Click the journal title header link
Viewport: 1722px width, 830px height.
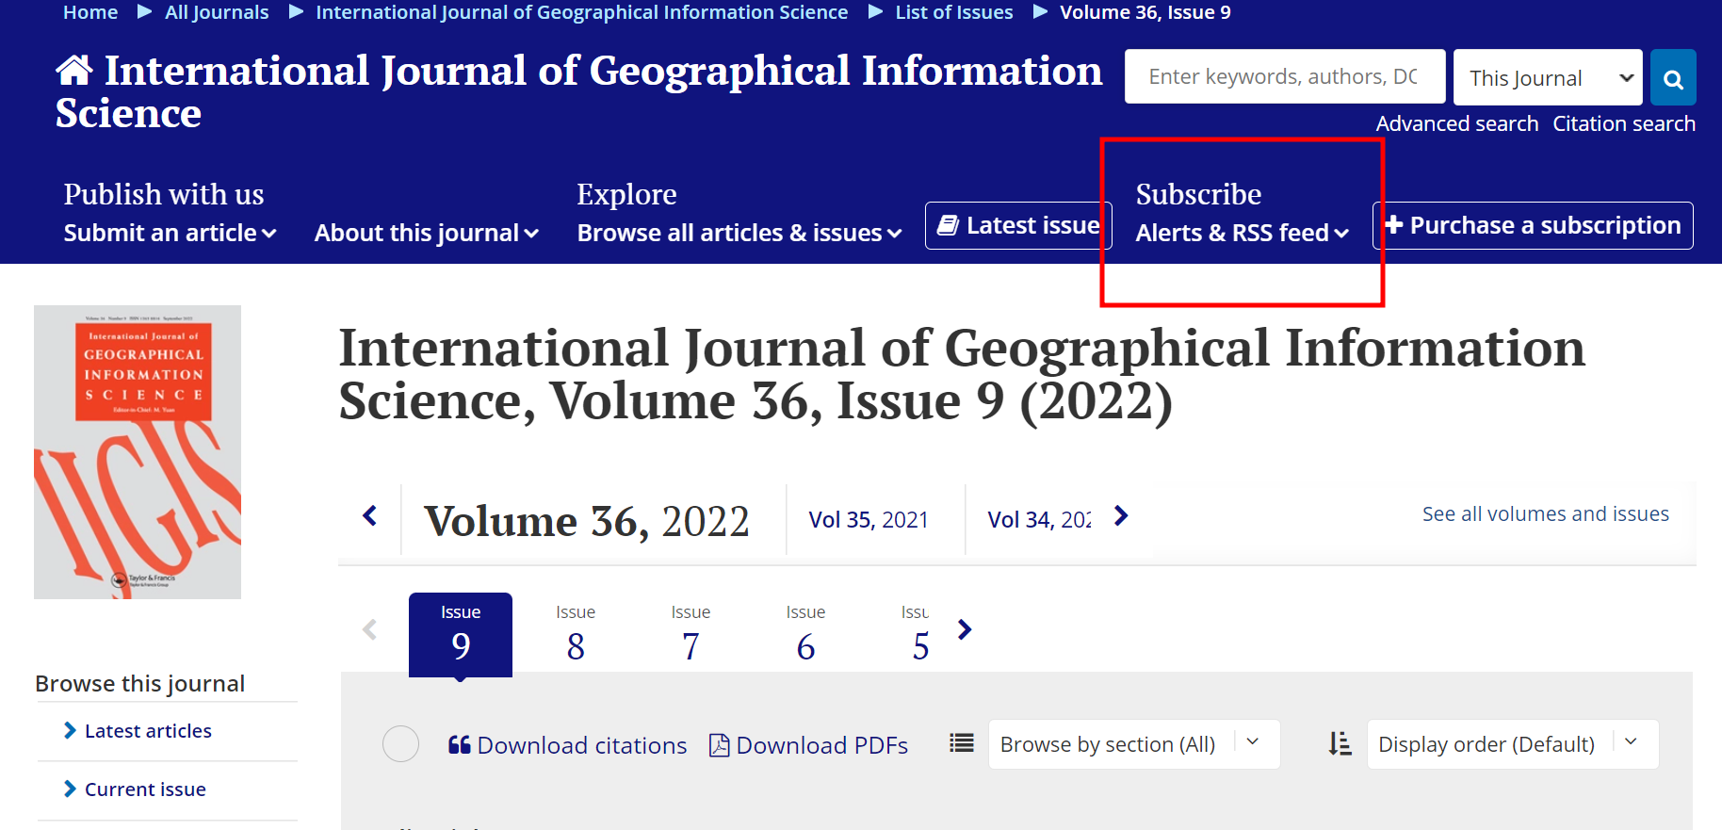point(578,91)
